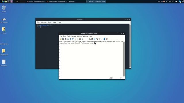This screenshot has width=184, height=103.
Task: Open the Help menu in GVIM
Action: (x=91, y=36)
